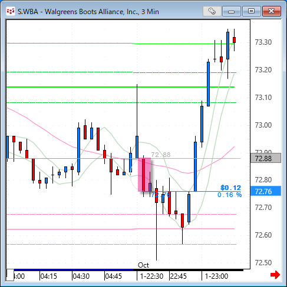Screen dimensions: 287x287
Task: Click the blue 72.76 price tag
Action: pos(266,191)
